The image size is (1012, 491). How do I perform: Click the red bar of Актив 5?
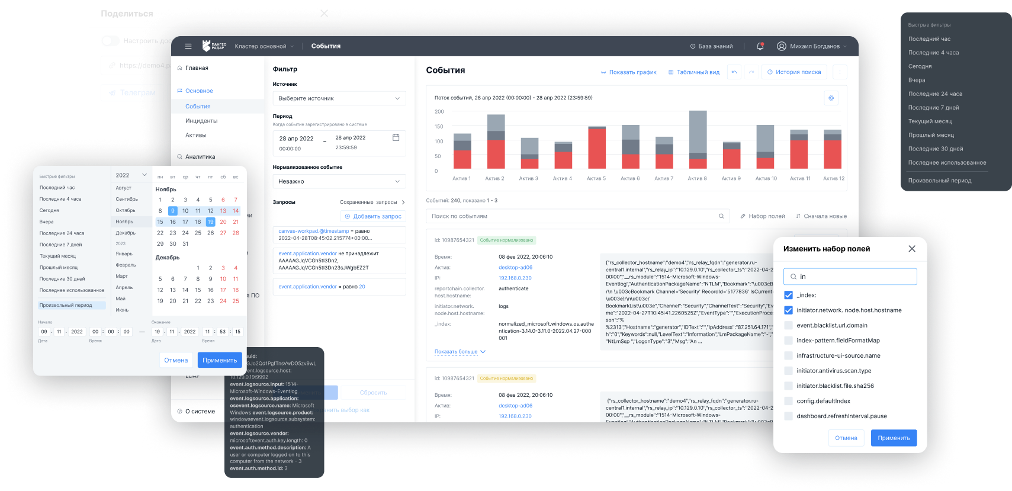(597, 149)
